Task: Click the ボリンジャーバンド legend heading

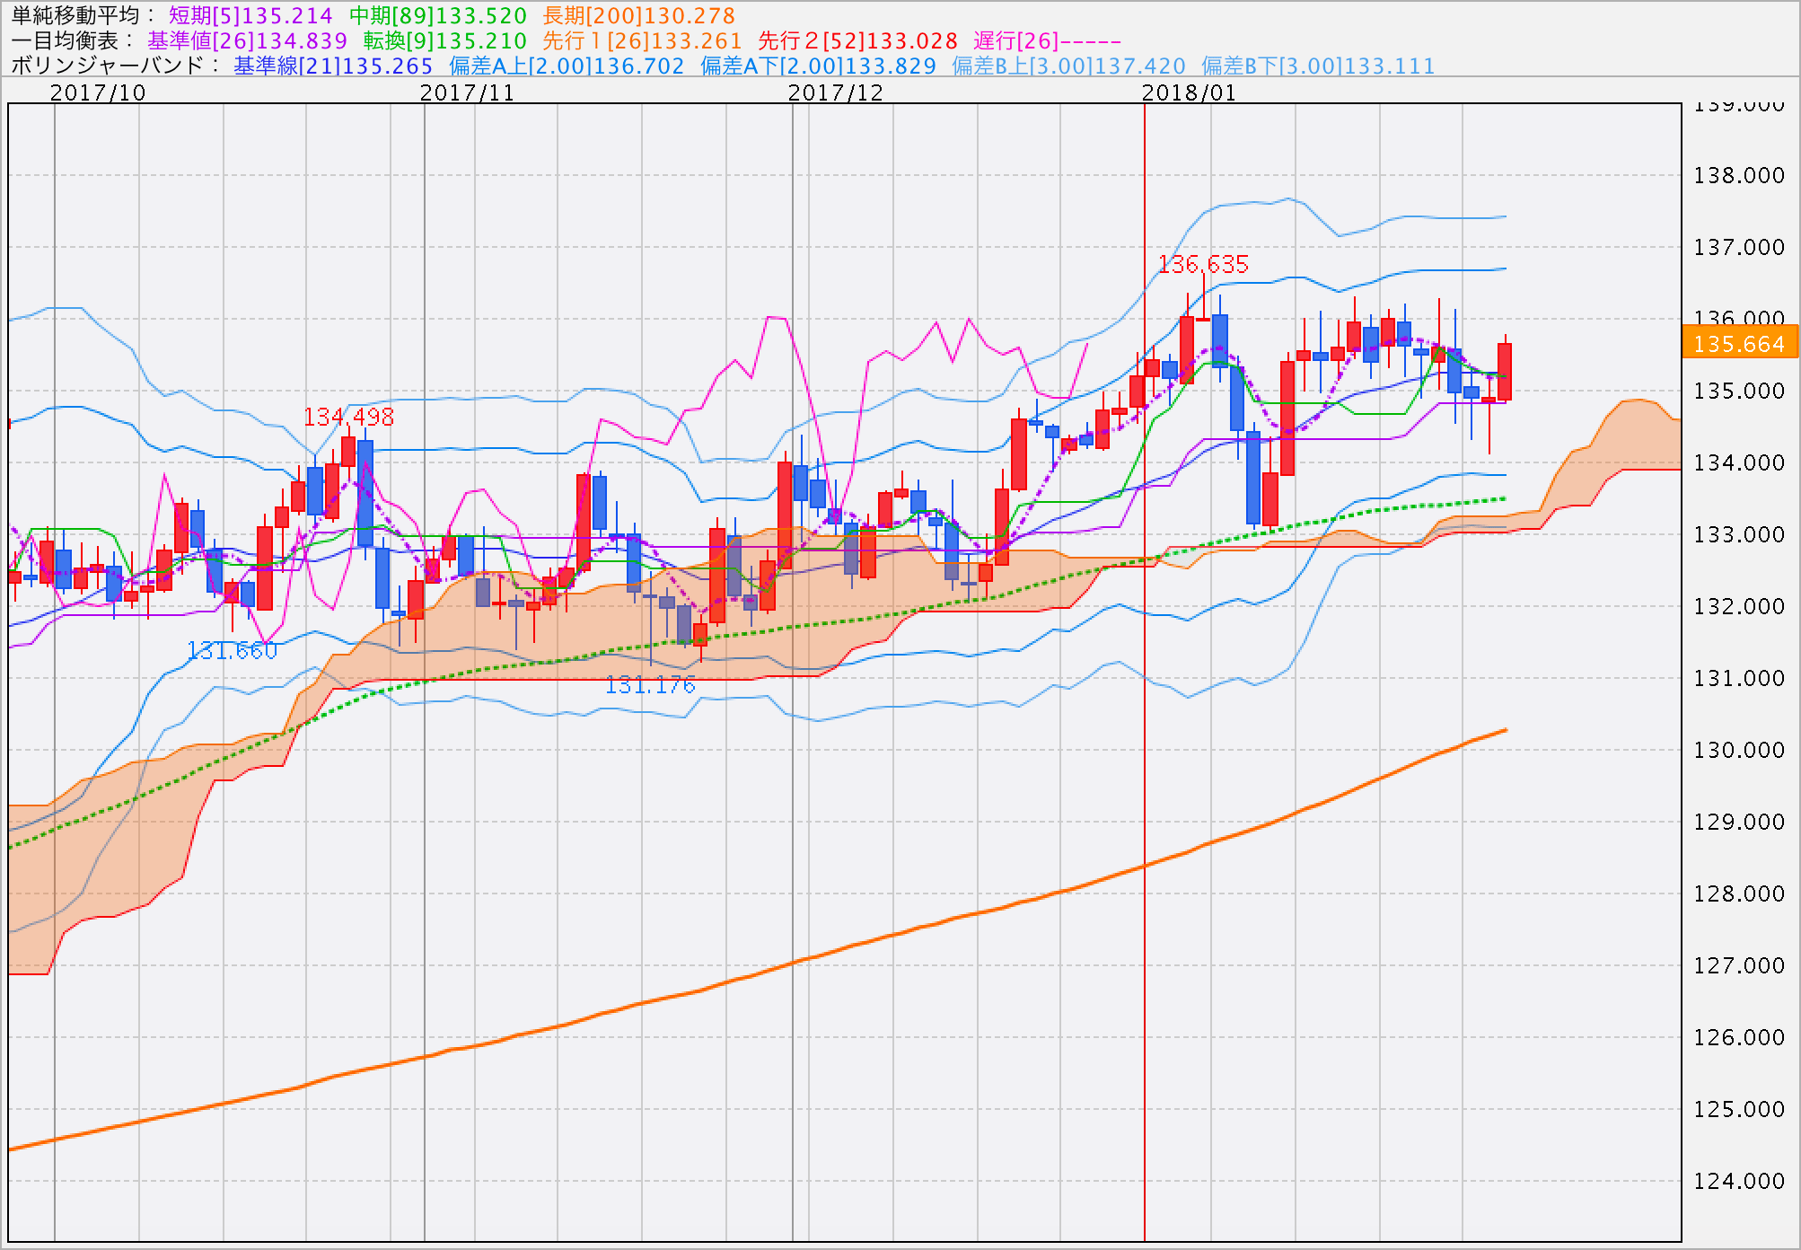Action: coord(115,66)
